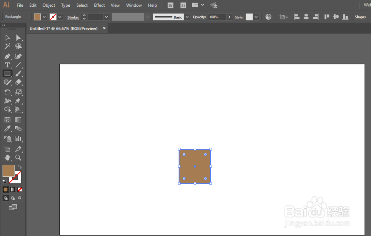
Task: Launch Adobe Bridge button
Action: point(170,5)
